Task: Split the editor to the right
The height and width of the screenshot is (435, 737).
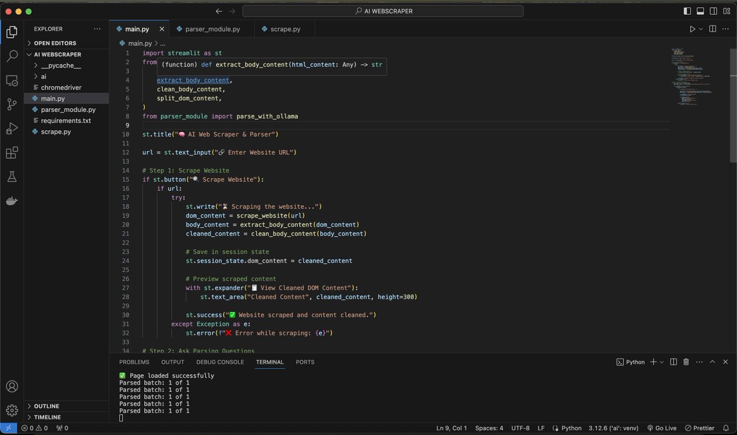Action: point(712,29)
